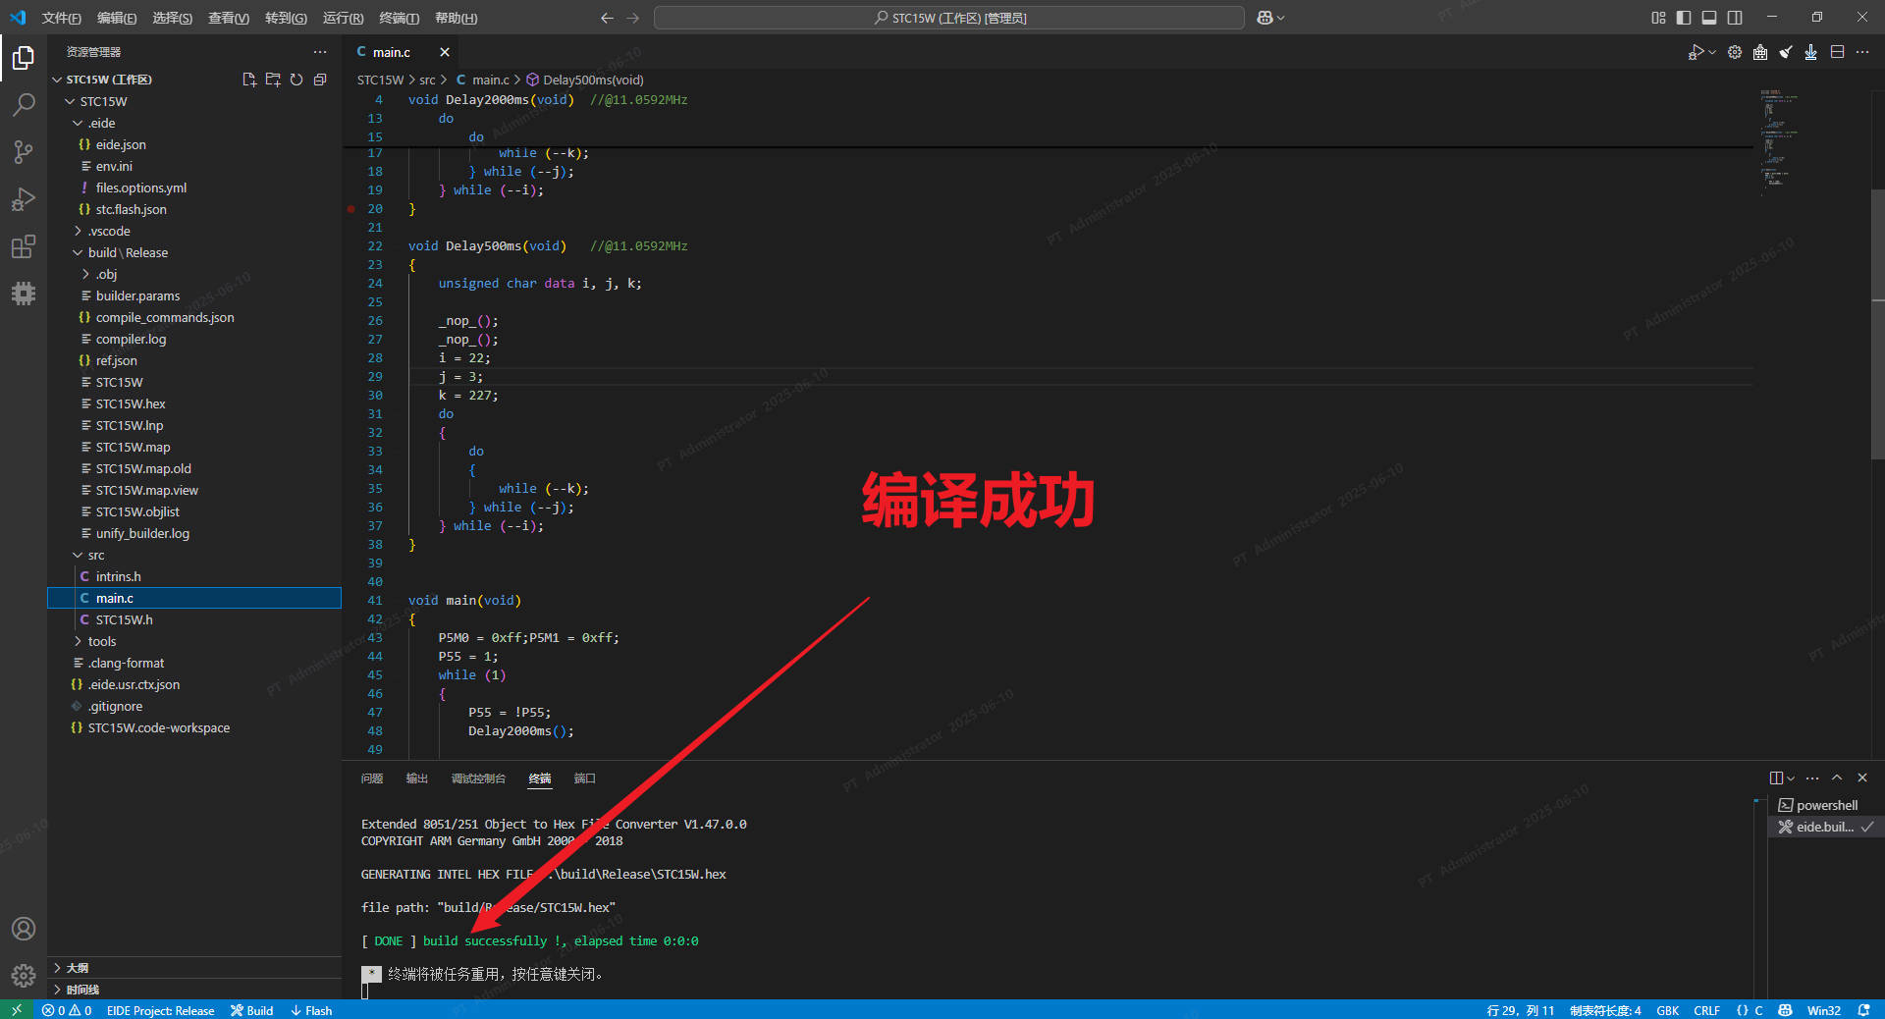The image size is (1885, 1019).
Task: Maximize the terminal panel with up chevron
Action: click(1837, 778)
